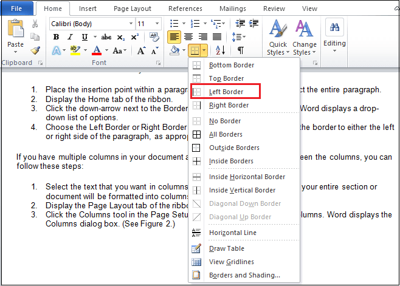Toggle Bold formatting
This screenshot has height=286, width=400.
coord(56,37)
